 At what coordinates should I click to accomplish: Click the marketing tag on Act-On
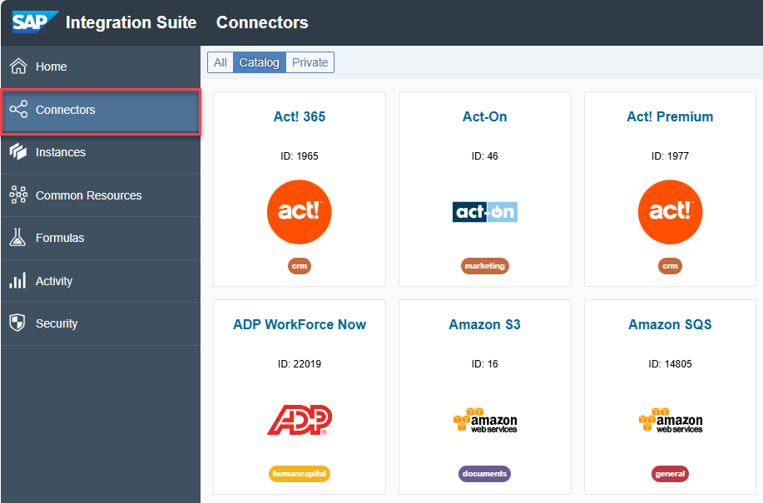pos(484,266)
